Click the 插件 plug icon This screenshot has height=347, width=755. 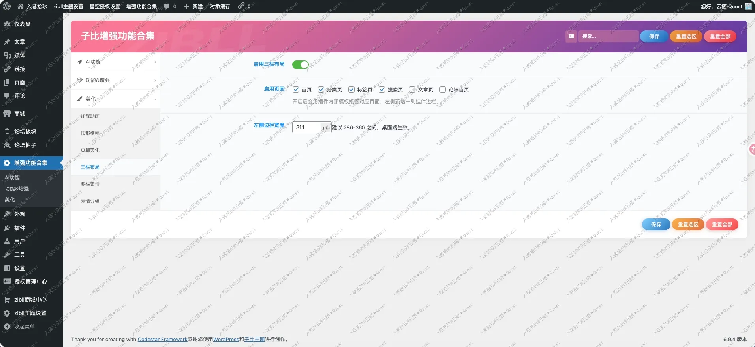[x=7, y=228]
